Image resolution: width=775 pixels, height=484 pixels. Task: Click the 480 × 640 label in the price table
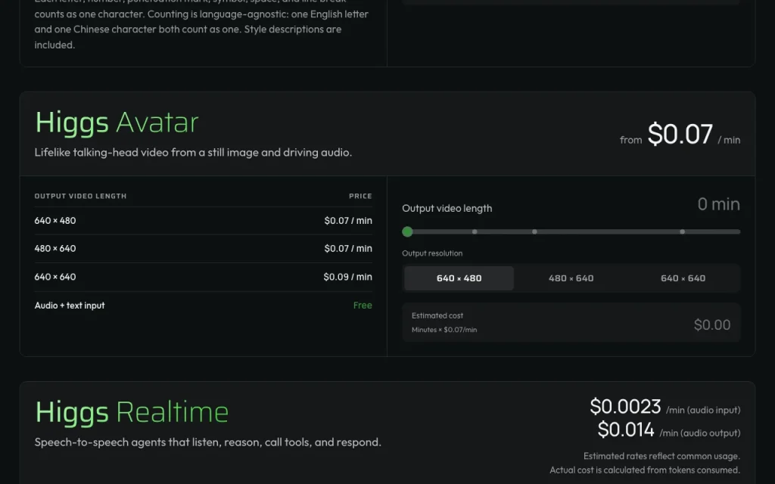[55, 248]
